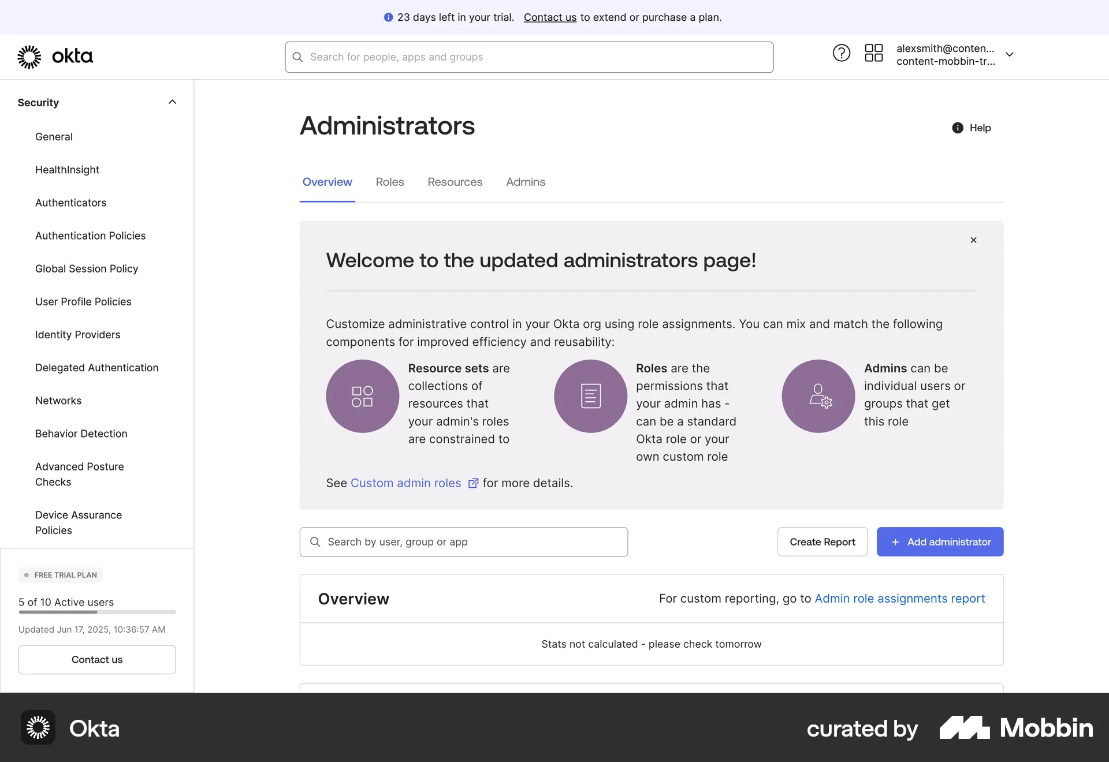Click the Active users progress bar
1109x762 pixels.
[96, 612]
